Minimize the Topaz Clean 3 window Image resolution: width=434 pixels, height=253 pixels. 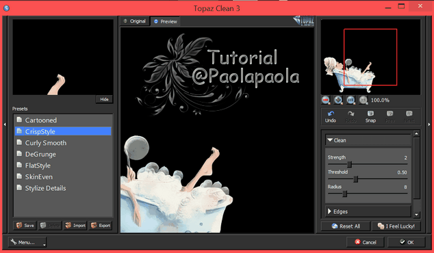coord(388,8)
